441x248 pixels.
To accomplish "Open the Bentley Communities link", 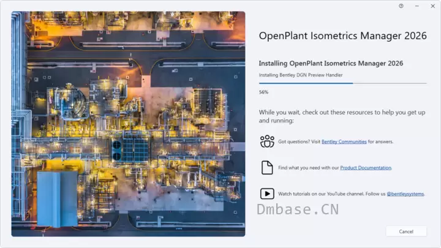I will pyautogui.click(x=344, y=141).
